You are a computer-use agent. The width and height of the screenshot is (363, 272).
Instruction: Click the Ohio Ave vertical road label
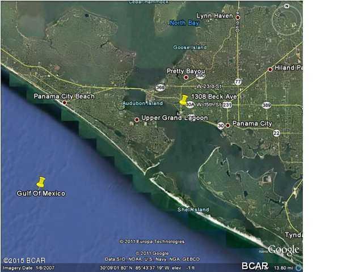tap(238, 22)
